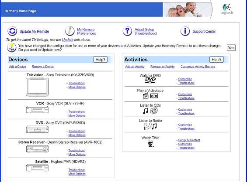Customize the Play a Videotape activity

(x=185, y=94)
